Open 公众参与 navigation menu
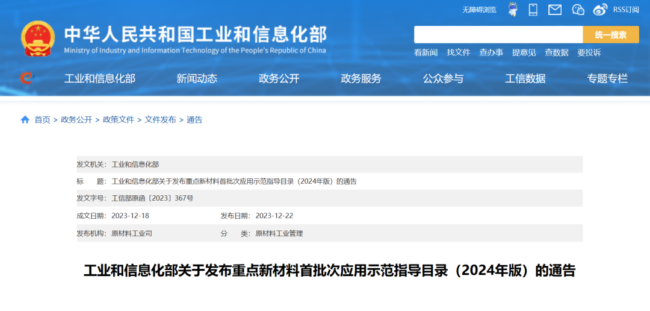This screenshot has width=650, height=311. click(443, 78)
